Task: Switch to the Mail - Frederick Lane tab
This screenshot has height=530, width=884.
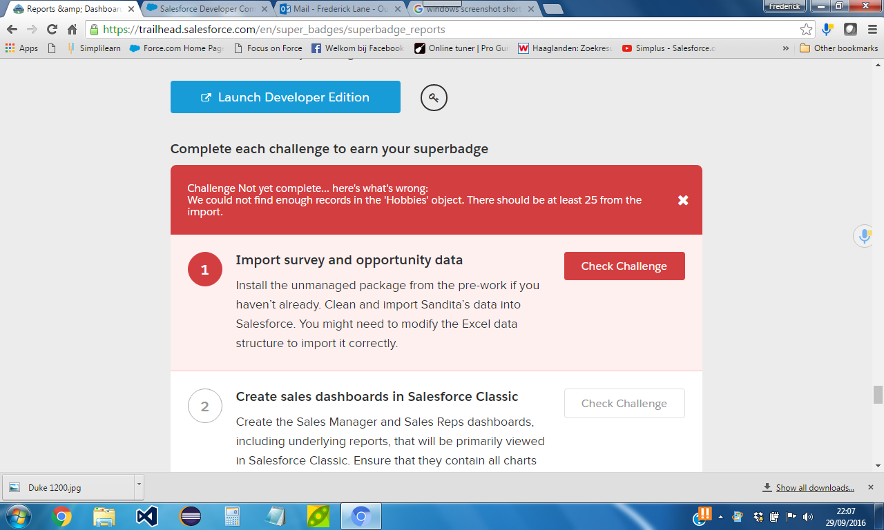Action: coord(339,9)
